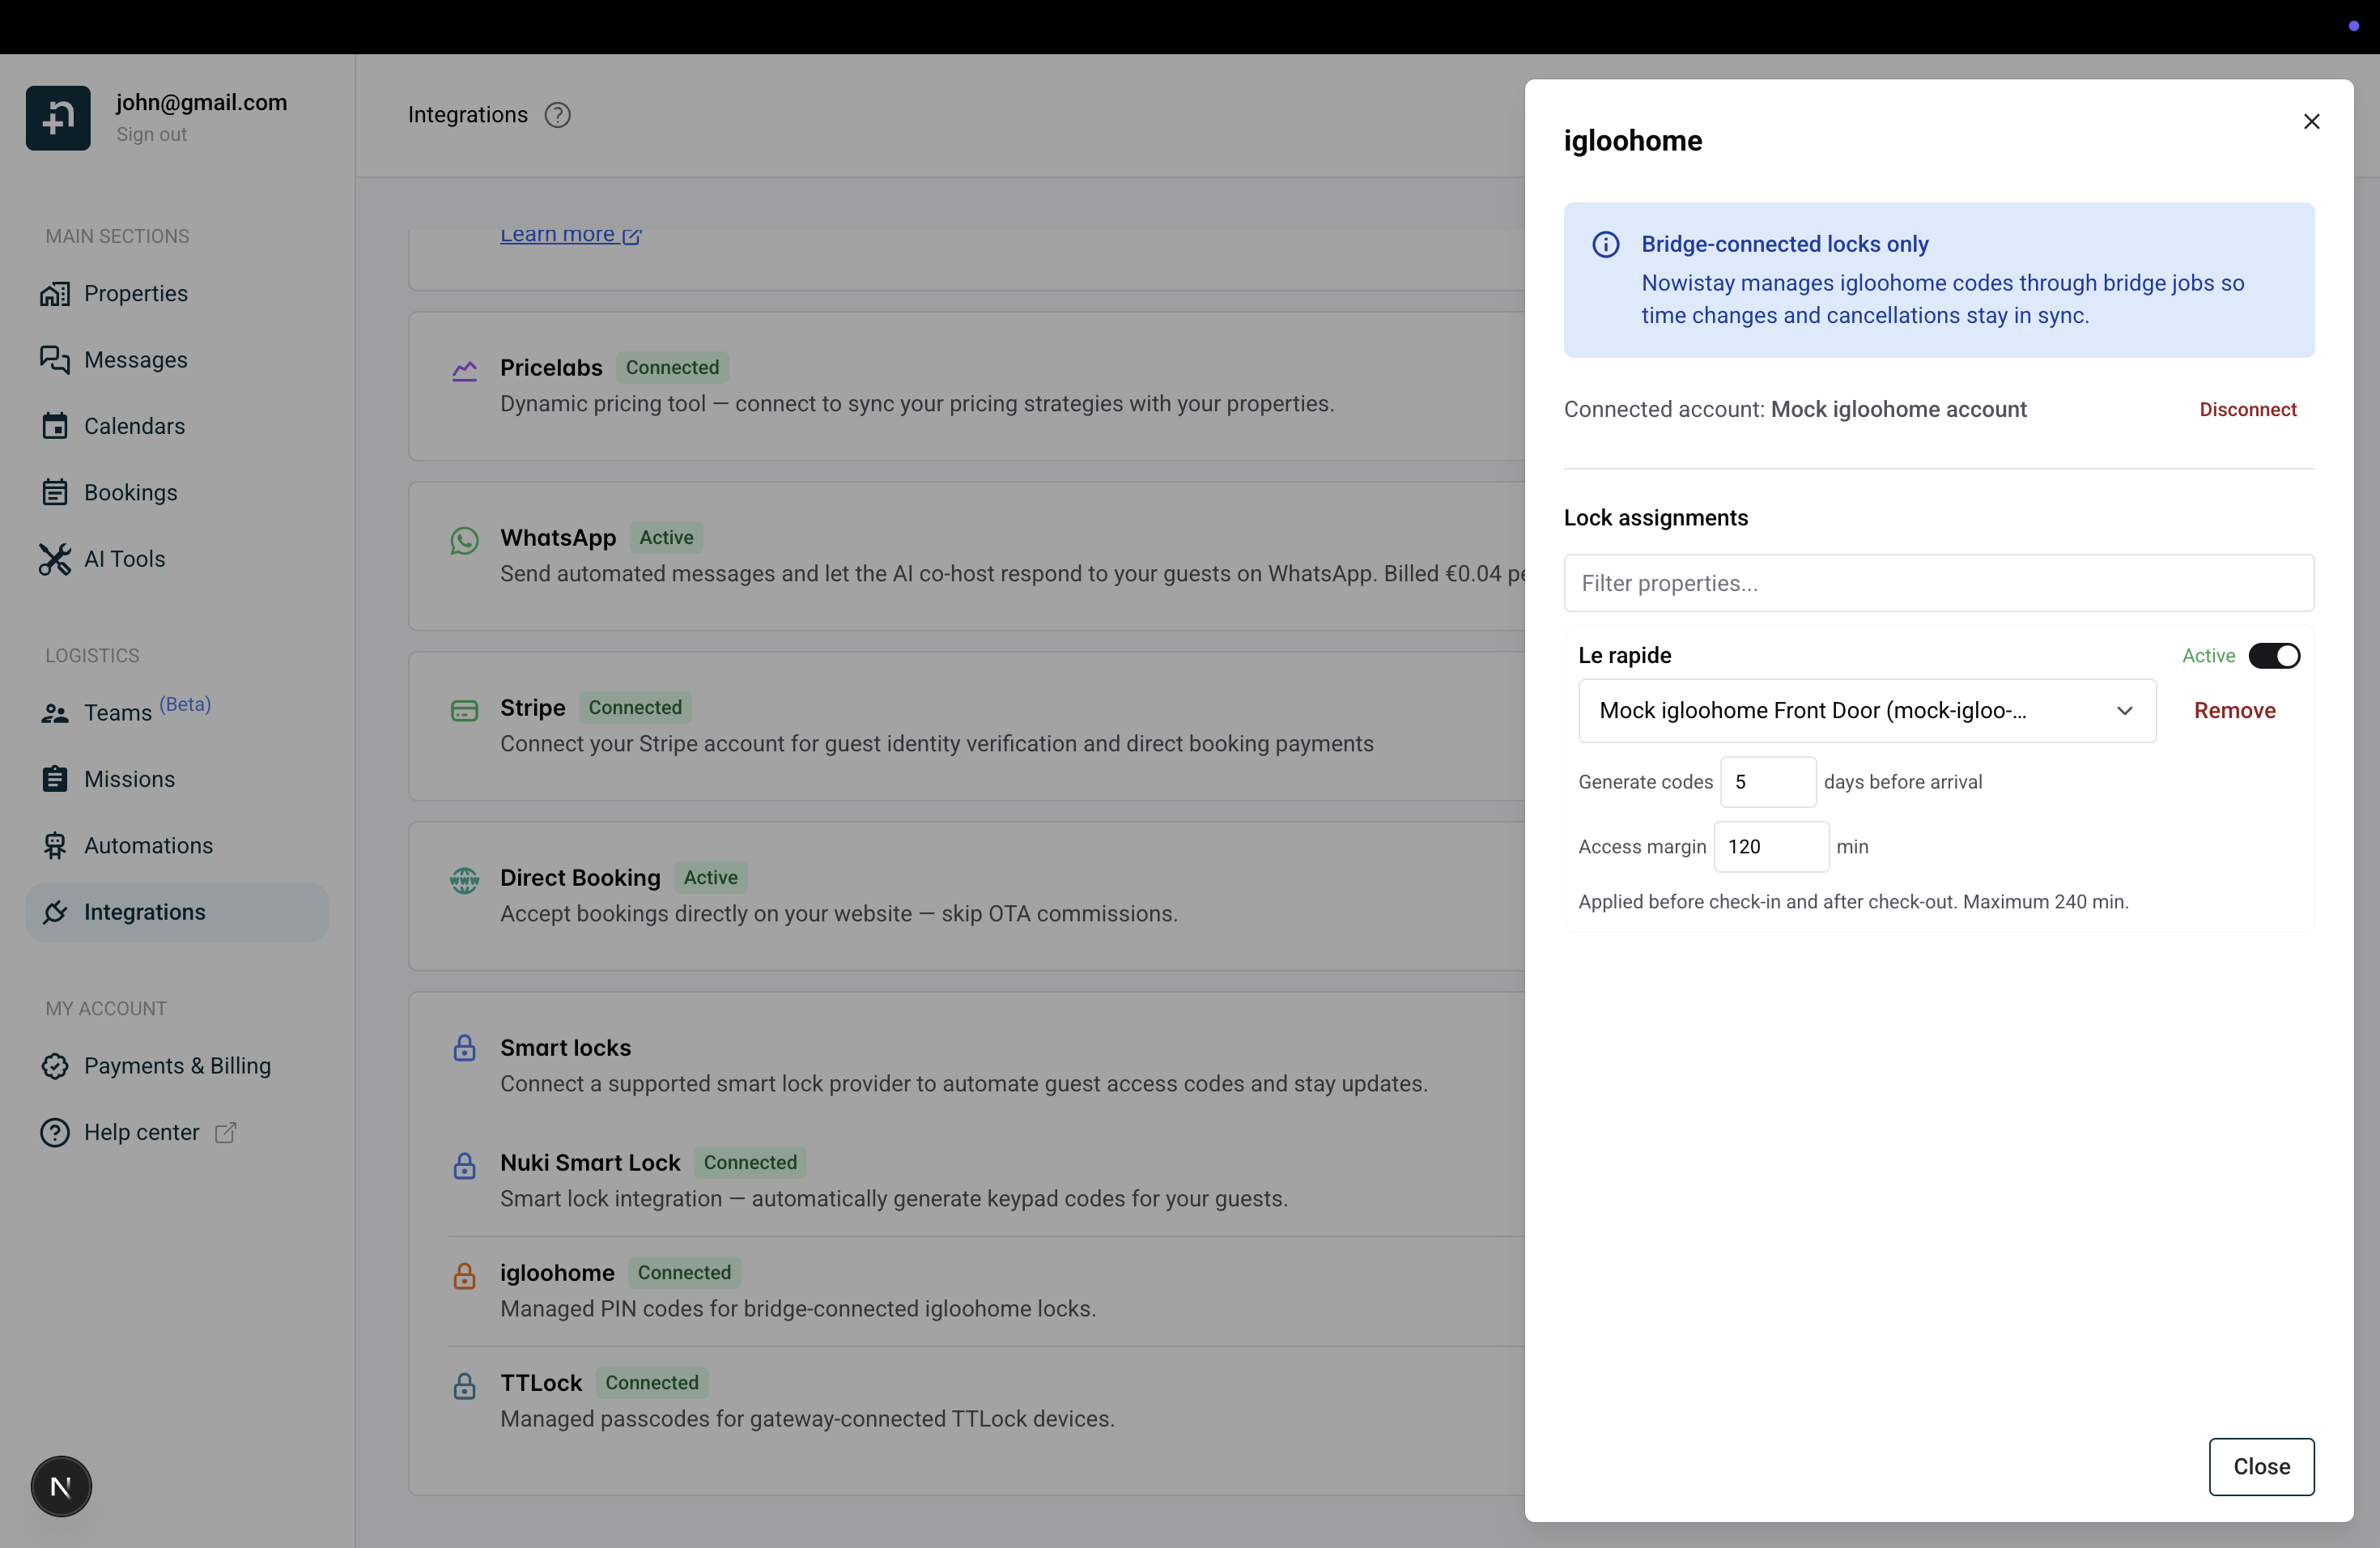The width and height of the screenshot is (2380, 1548).
Task: Click the info icon in bridge notice
Action: (x=1605, y=245)
